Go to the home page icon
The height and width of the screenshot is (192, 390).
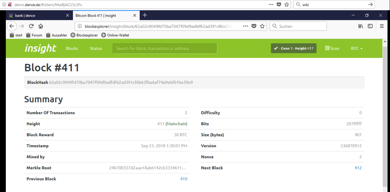point(41,26)
